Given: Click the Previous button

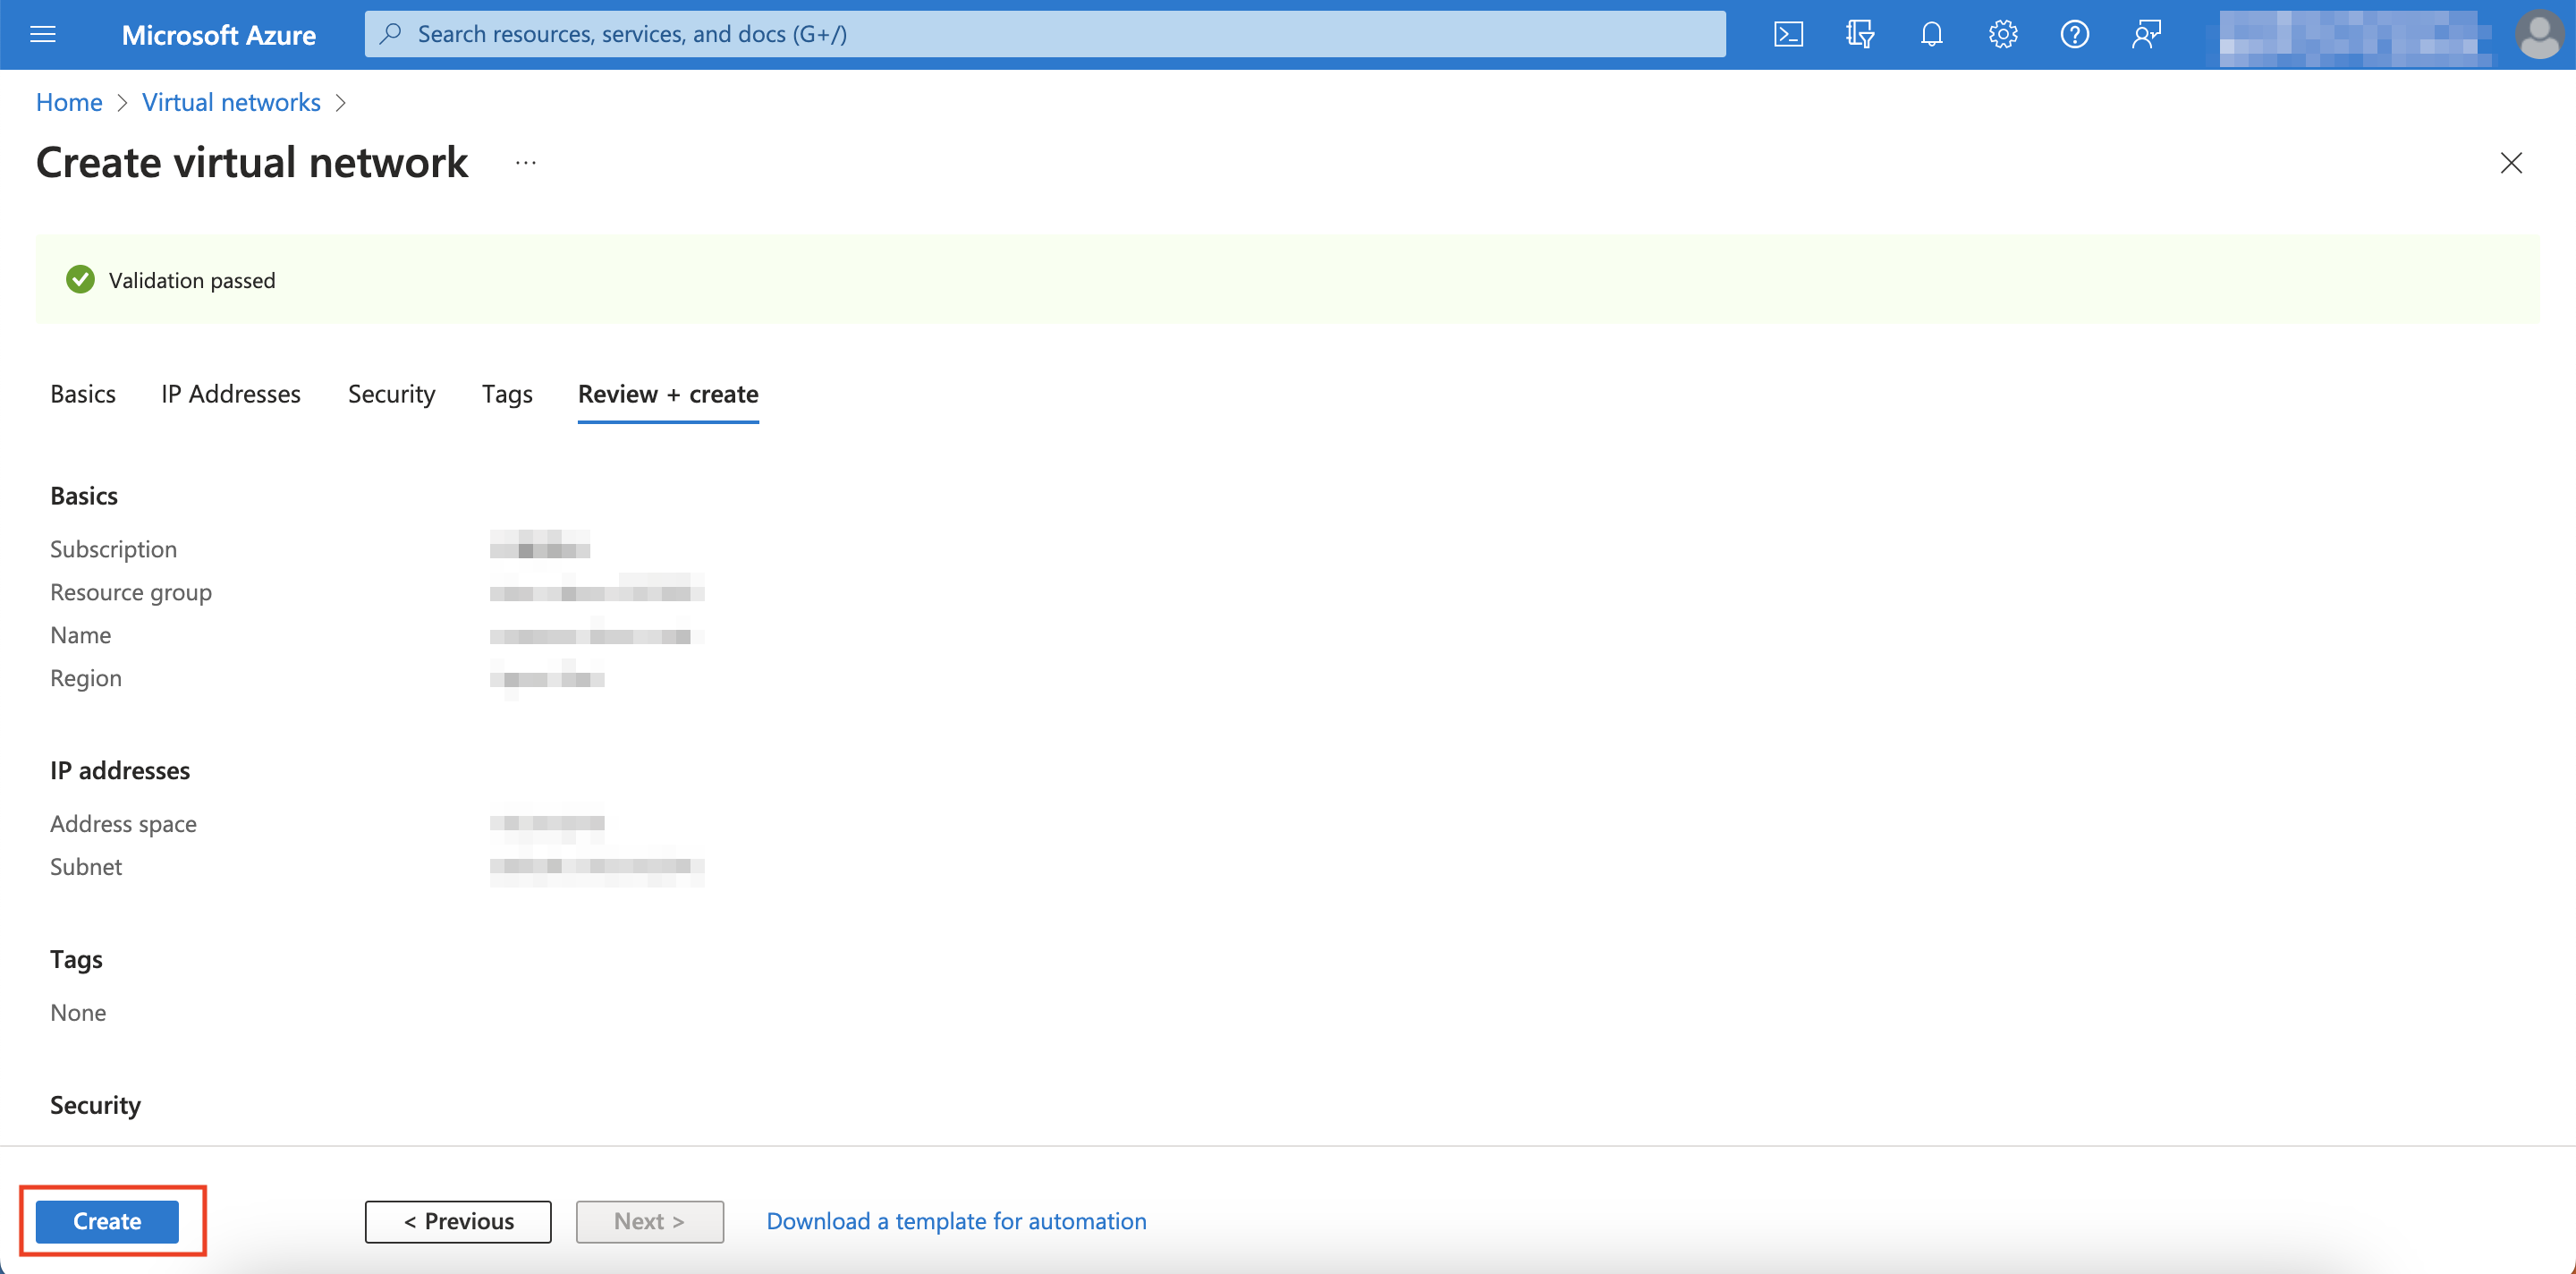Looking at the screenshot, I should click(x=457, y=1220).
